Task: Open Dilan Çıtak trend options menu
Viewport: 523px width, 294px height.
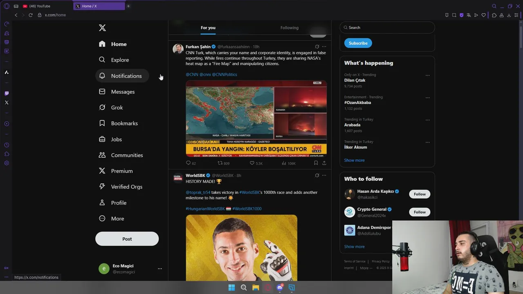Action: coord(427,75)
